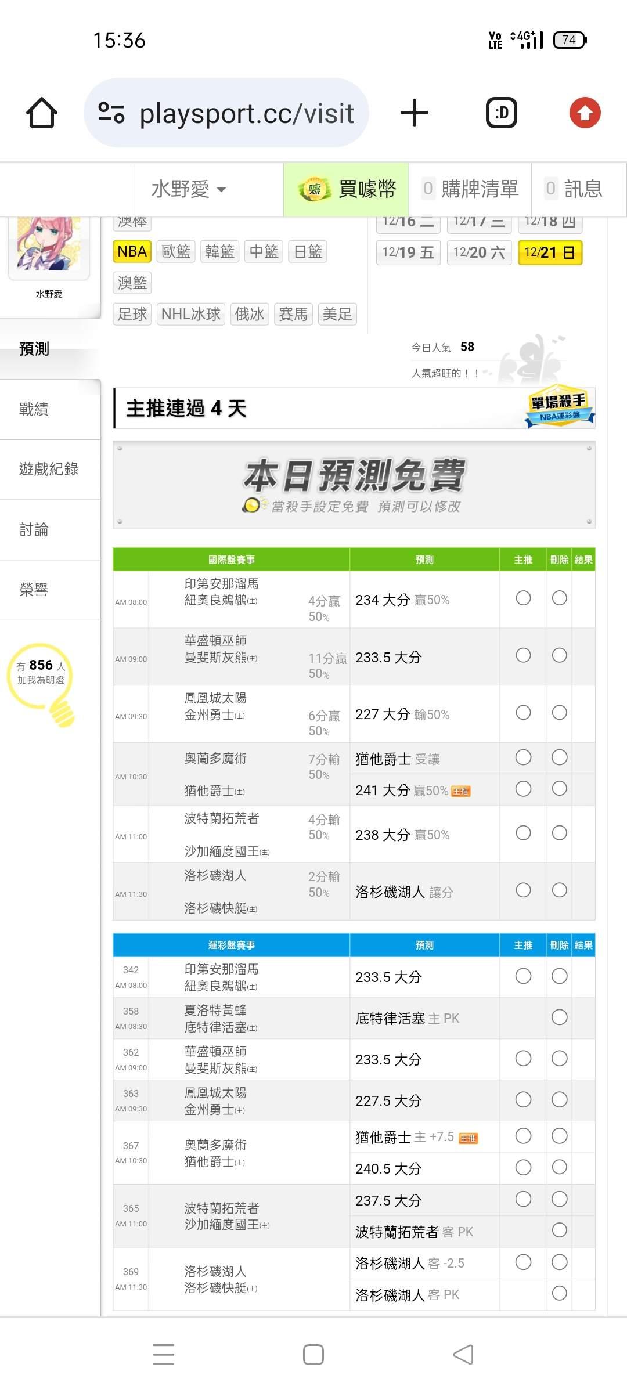This screenshot has width=627, height=1393.
Task: Select 主推 radio for 234 大分
Action: tap(523, 598)
